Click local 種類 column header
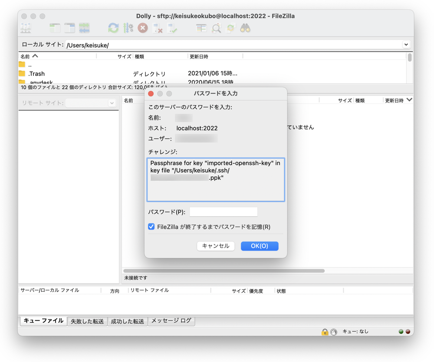This screenshot has height=362, width=434. pyautogui.click(x=160, y=56)
